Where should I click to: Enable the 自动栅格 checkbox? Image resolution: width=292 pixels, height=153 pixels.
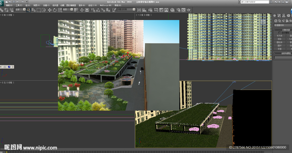tap(280, 33)
